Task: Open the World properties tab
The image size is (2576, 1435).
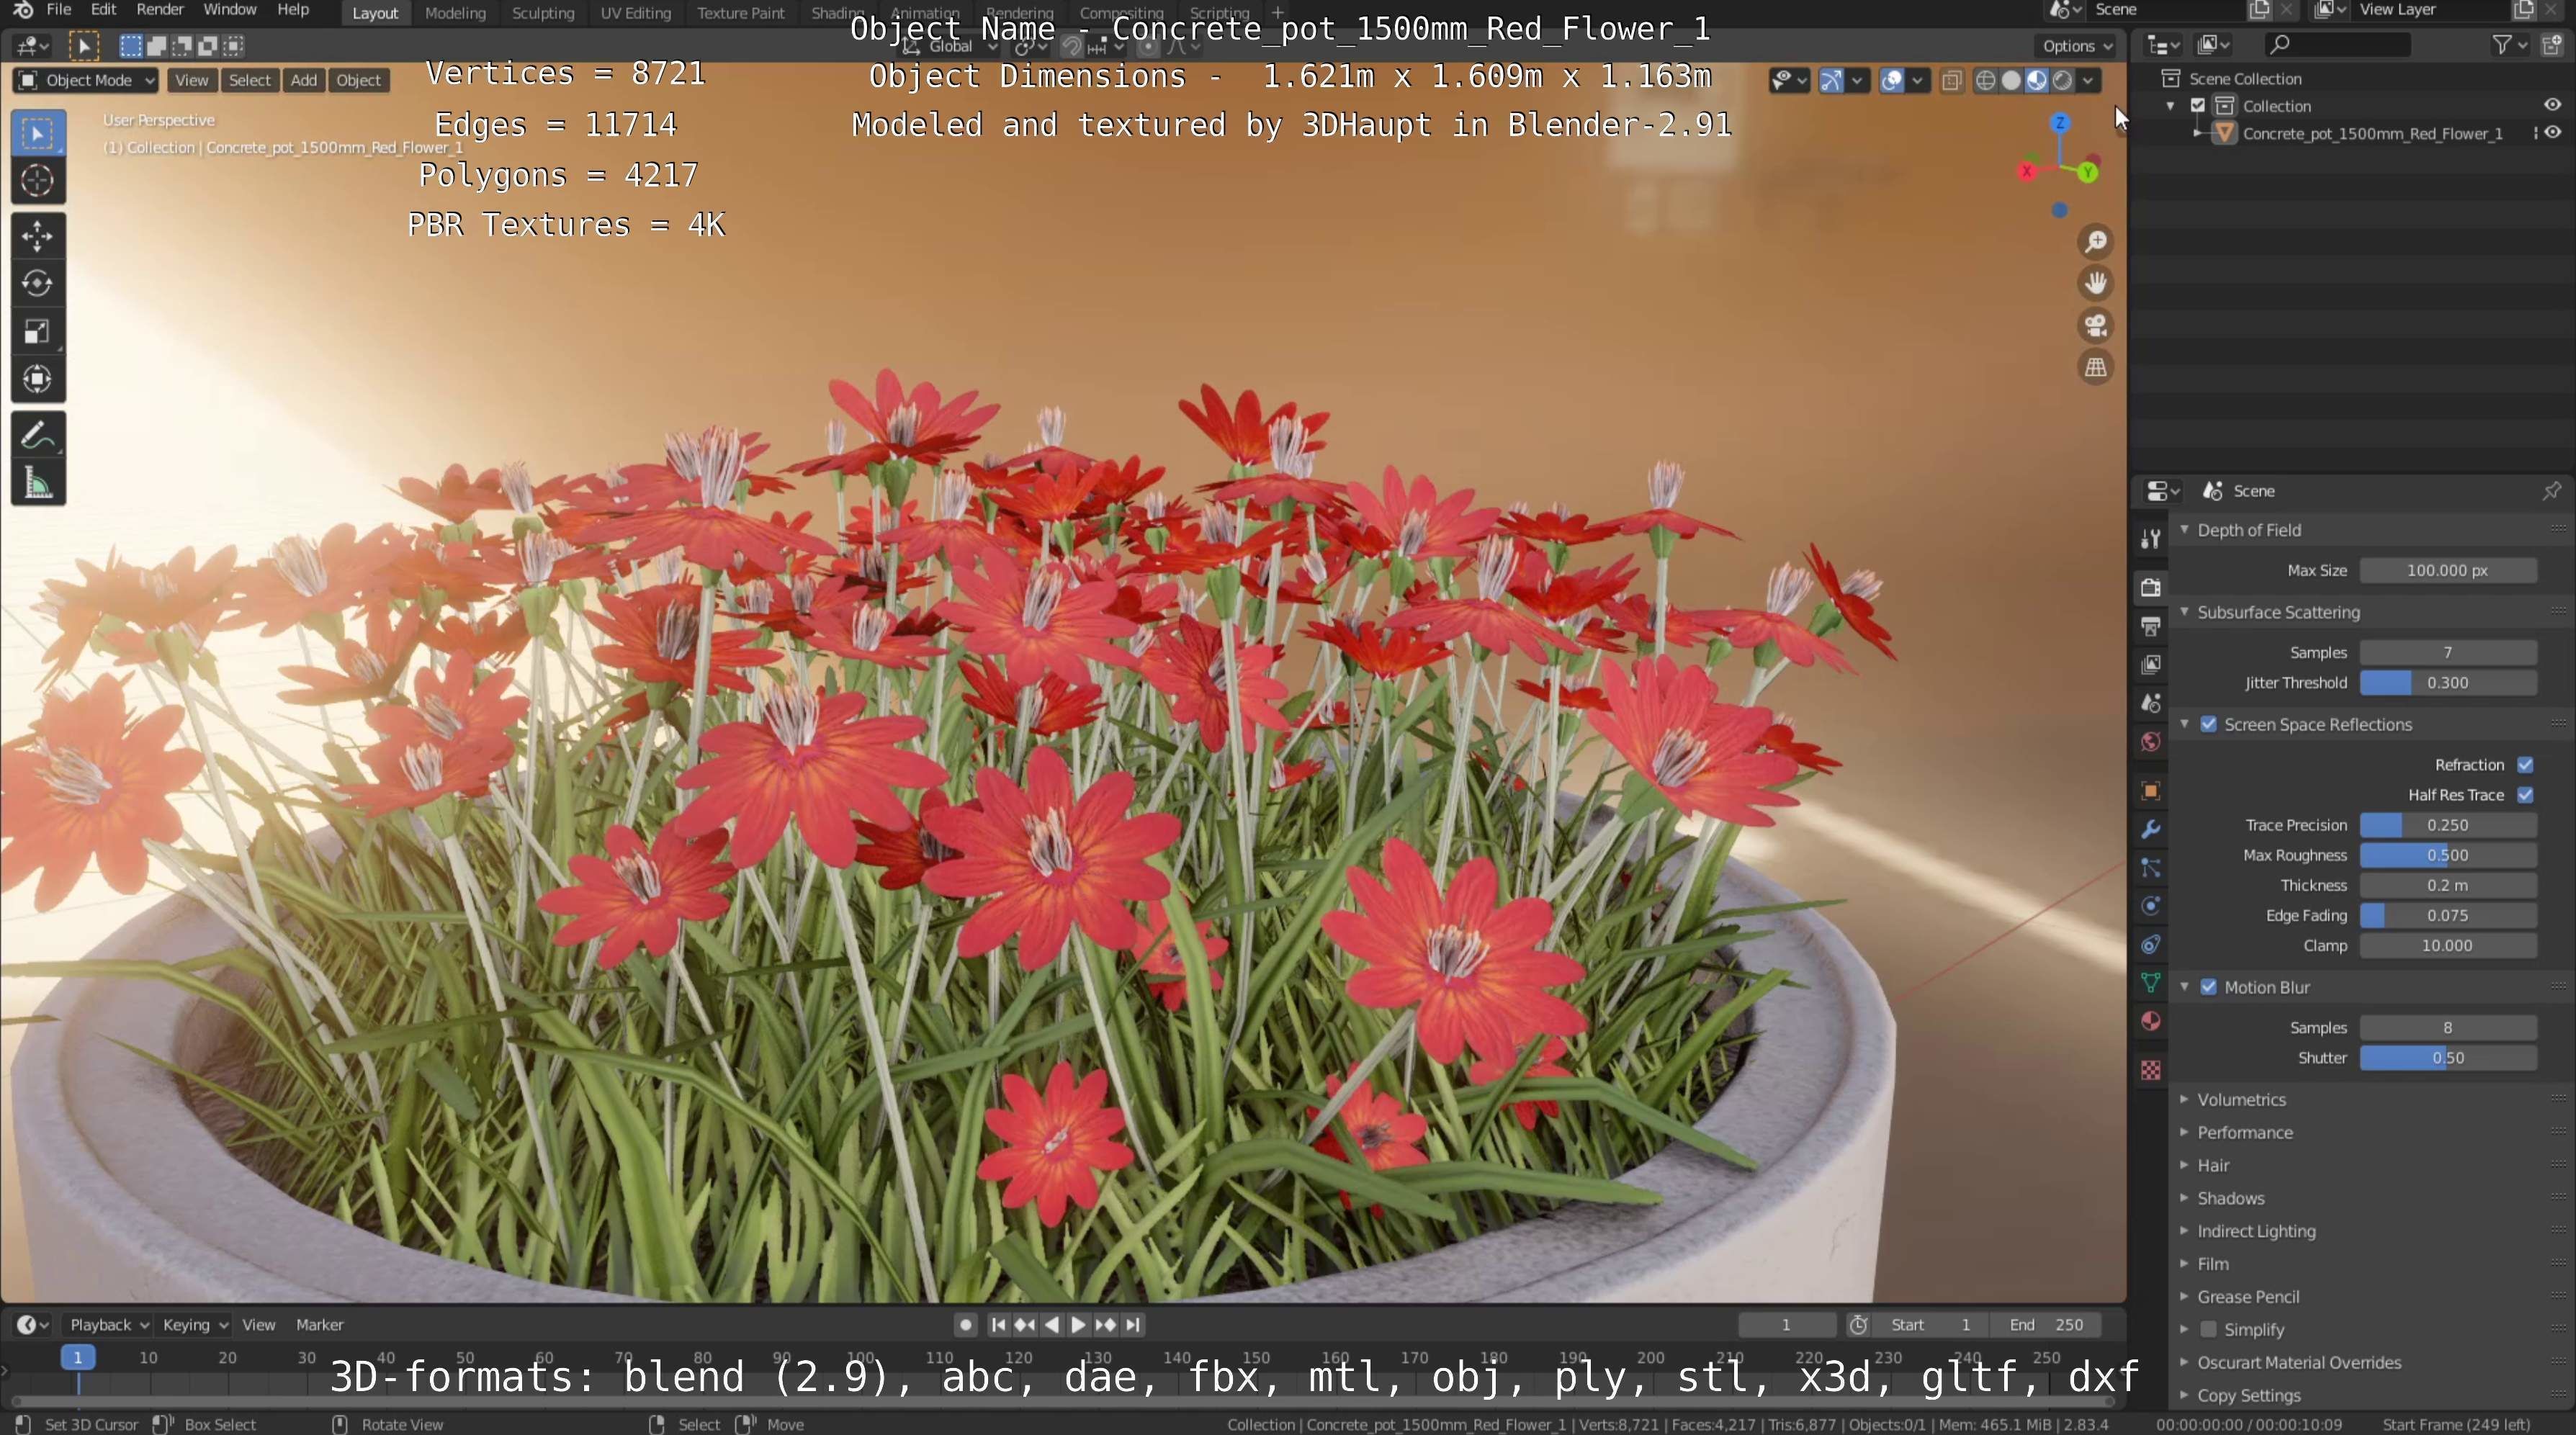Action: [2151, 742]
